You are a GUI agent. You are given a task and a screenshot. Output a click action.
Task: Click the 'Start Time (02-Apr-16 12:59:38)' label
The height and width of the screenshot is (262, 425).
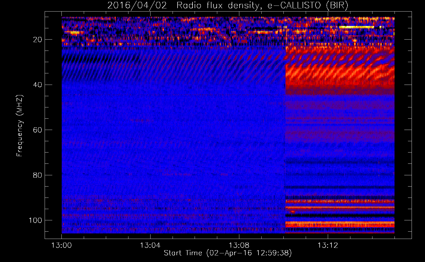click(x=228, y=253)
